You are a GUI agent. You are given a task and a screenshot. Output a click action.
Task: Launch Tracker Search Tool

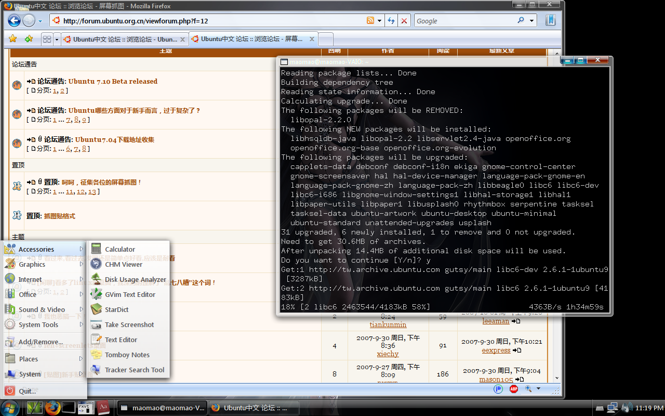128,370
